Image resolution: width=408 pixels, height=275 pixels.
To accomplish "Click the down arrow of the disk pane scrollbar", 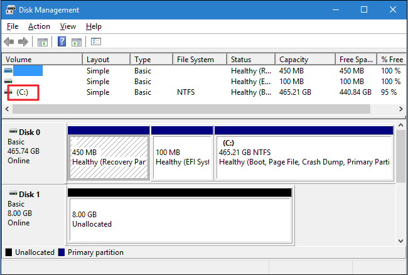I will tap(401, 239).
